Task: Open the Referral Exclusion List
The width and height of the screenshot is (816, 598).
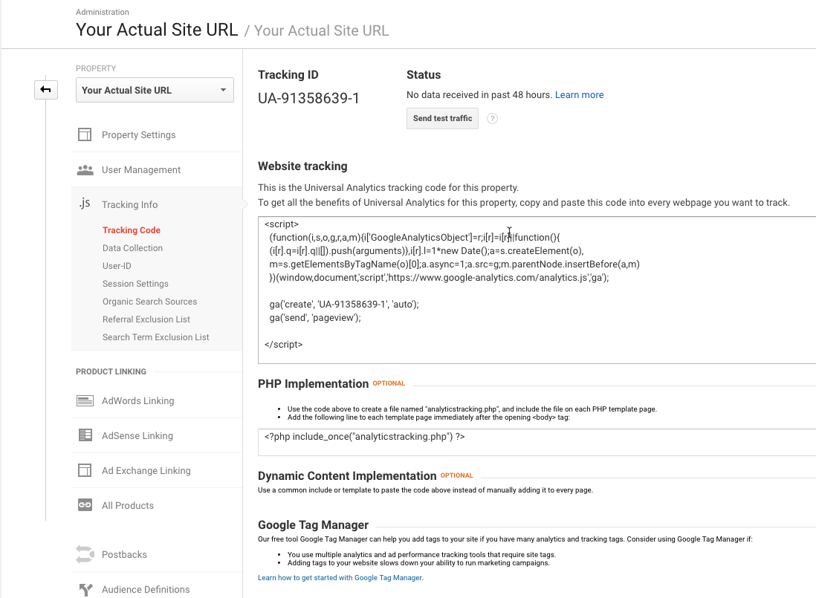Action: 146,319
